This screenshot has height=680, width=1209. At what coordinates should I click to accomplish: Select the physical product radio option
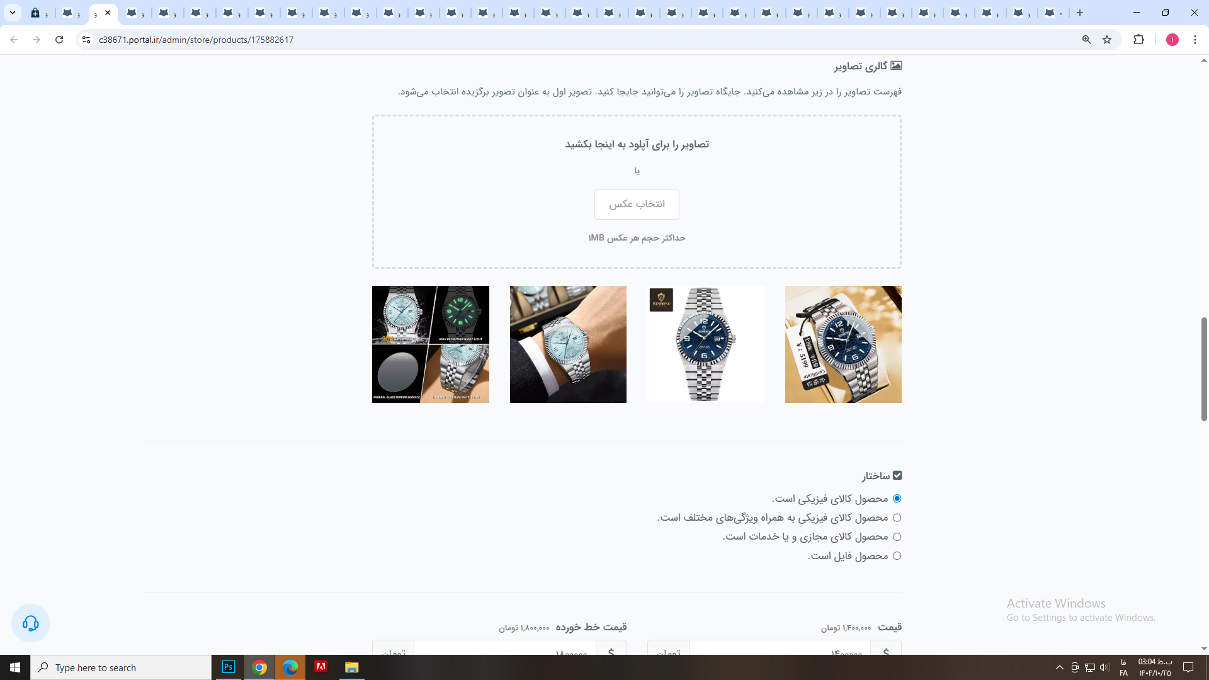pos(897,499)
